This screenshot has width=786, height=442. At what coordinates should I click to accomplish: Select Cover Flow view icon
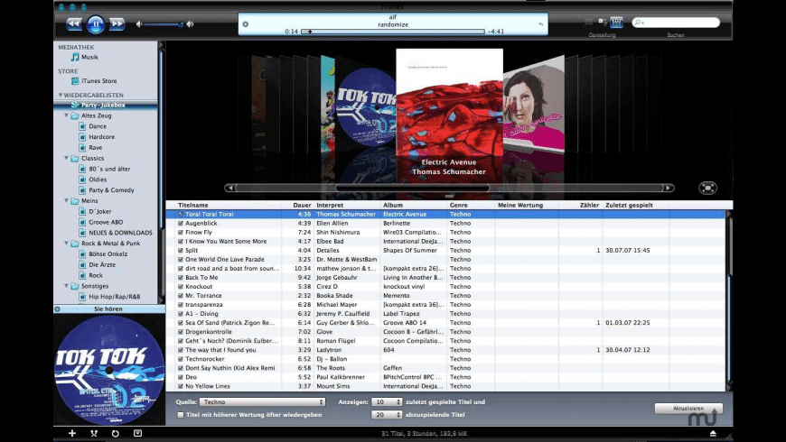click(616, 22)
